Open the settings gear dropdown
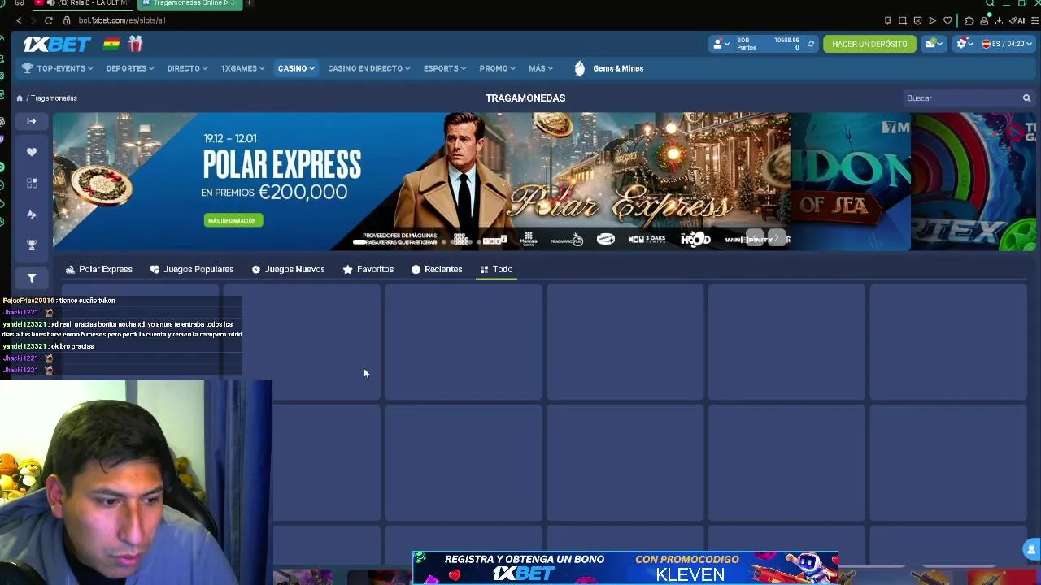Image resolution: width=1041 pixels, height=585 pixels. [965, 44]
